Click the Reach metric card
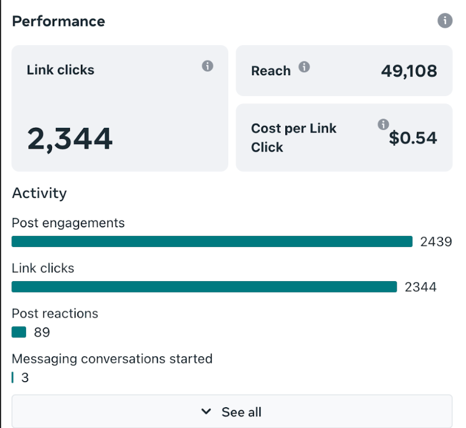 344,71
